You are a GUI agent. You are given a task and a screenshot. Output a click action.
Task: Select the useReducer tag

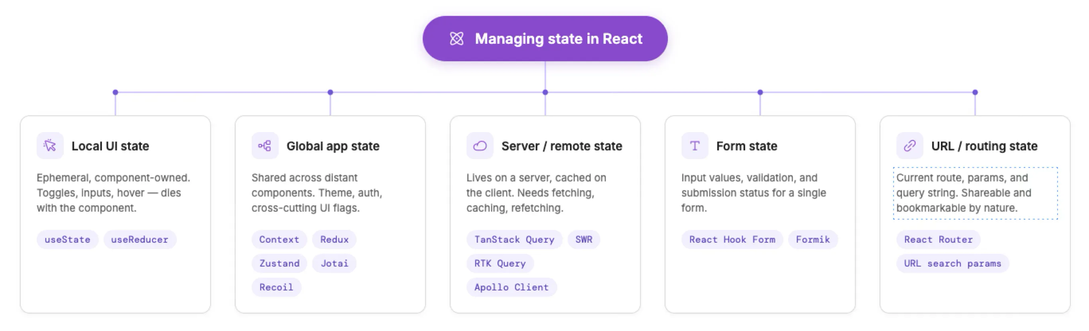140,239
